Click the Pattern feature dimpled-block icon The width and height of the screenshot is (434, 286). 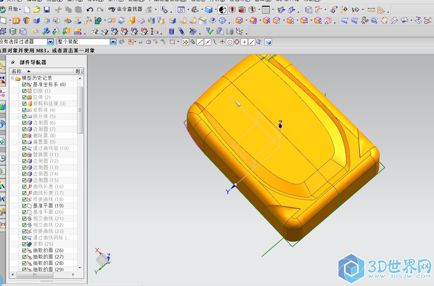68,21
